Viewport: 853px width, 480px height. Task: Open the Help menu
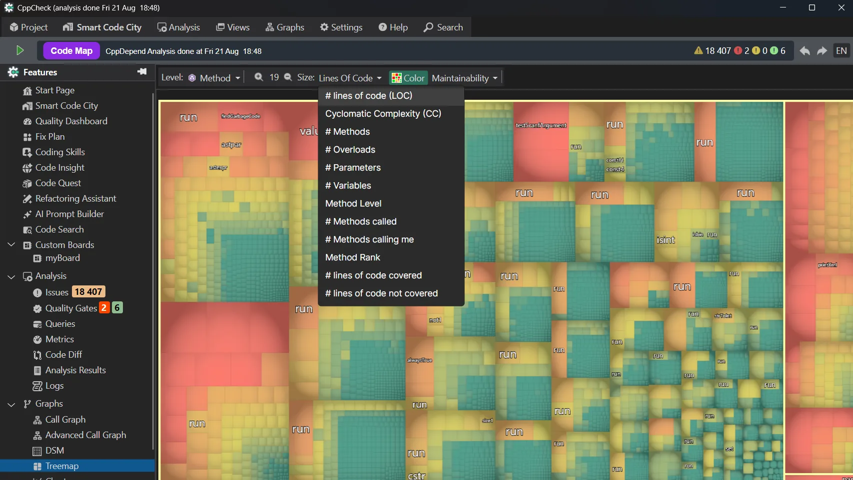(x=393, y=27)
